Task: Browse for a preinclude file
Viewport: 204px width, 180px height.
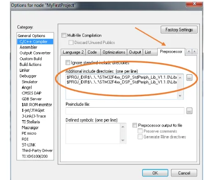Action: 189,111
